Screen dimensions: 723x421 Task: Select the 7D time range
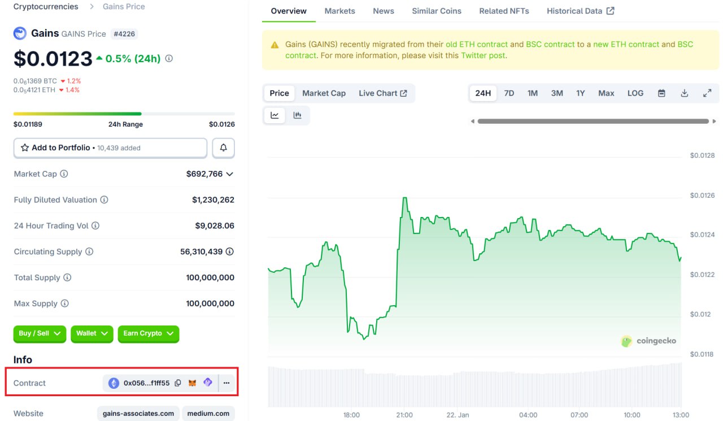tap(509, 93)
